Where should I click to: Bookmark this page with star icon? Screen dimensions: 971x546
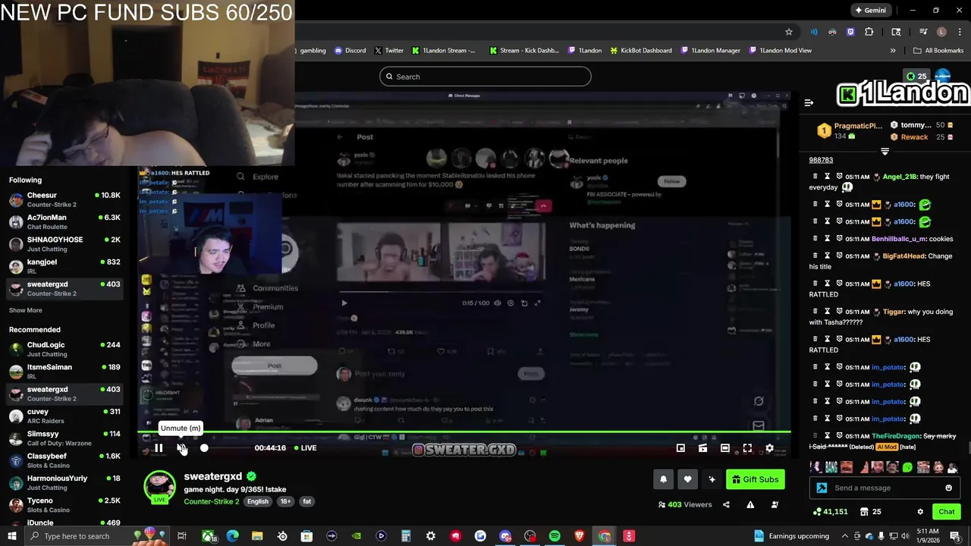pyautogui.click(x=789, y=32)
